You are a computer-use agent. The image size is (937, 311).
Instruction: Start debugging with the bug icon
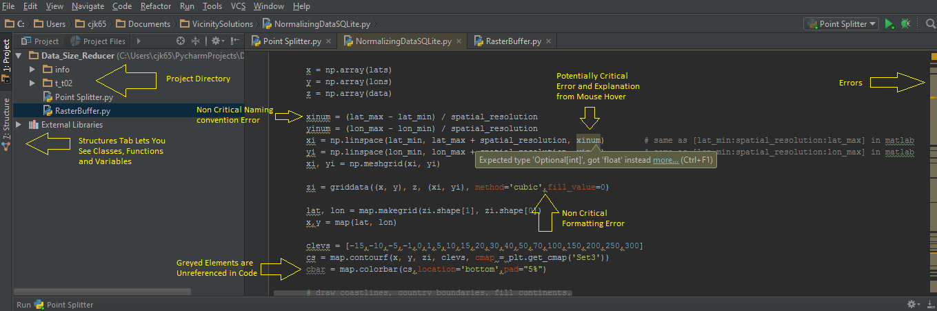pos(905,23)
